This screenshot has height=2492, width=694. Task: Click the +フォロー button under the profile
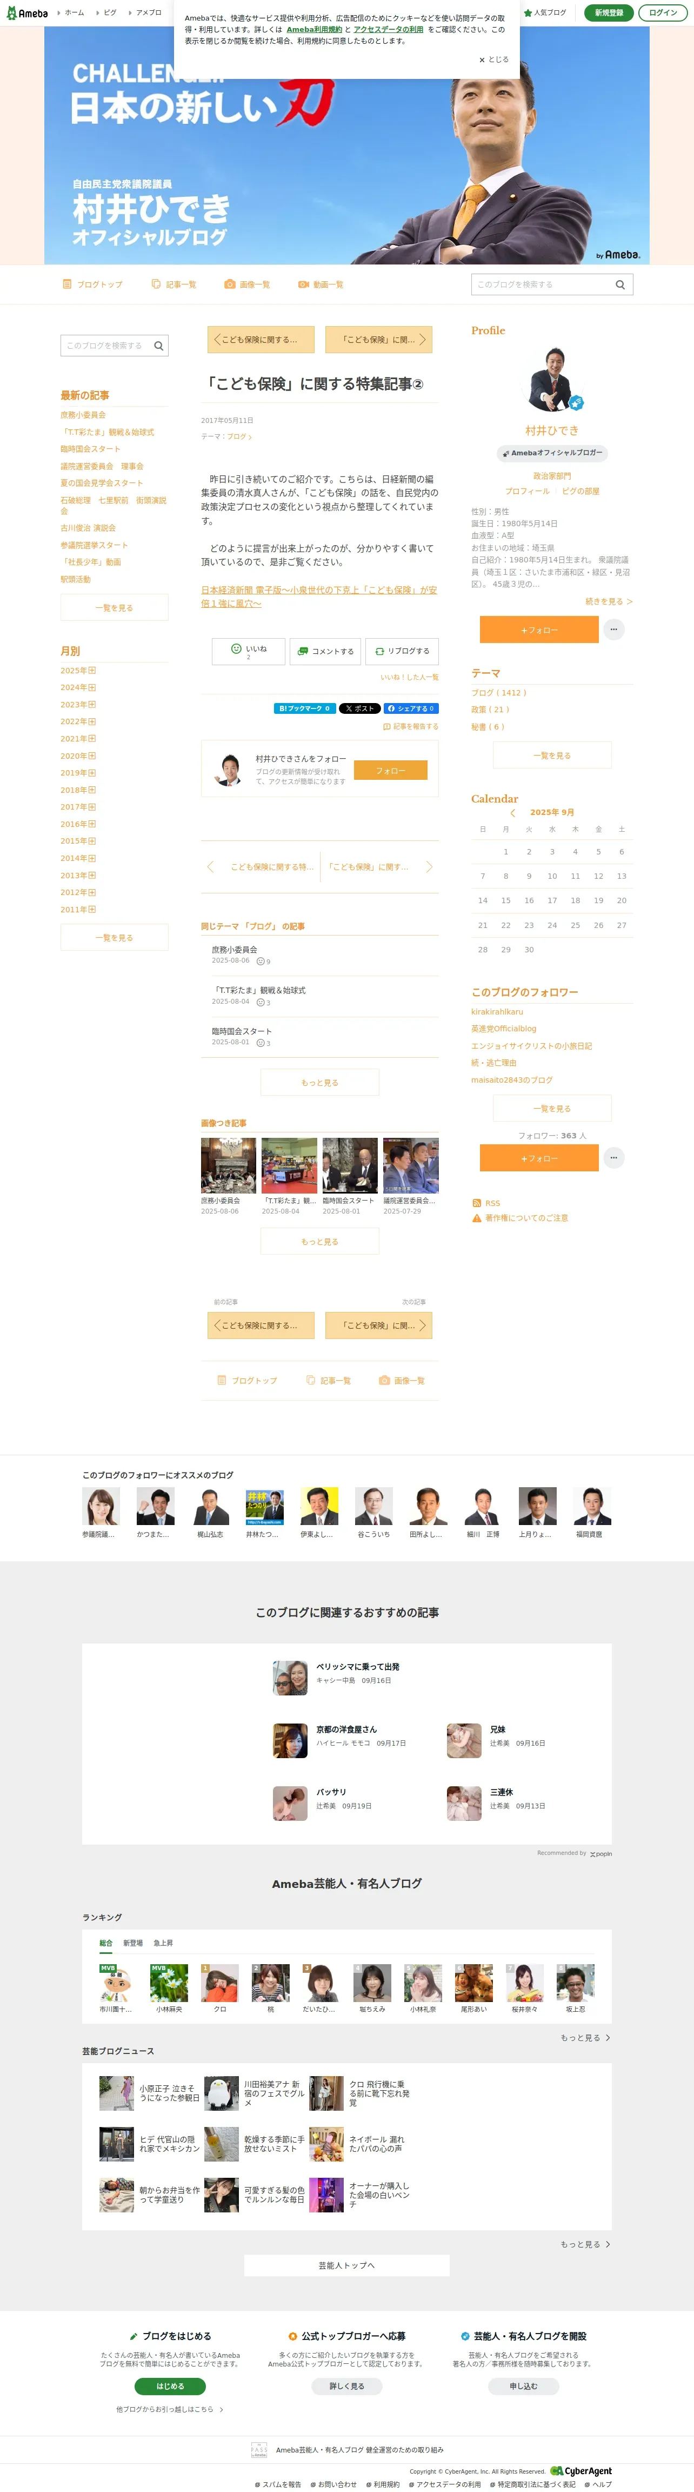(x=539, y=630)
